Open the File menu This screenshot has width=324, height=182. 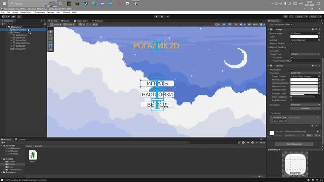pos(3,12)
